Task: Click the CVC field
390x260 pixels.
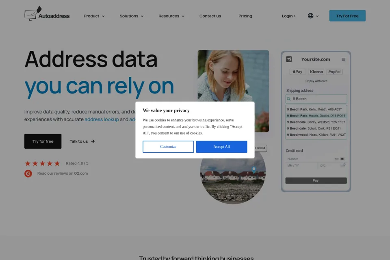Action: (332, 165)
